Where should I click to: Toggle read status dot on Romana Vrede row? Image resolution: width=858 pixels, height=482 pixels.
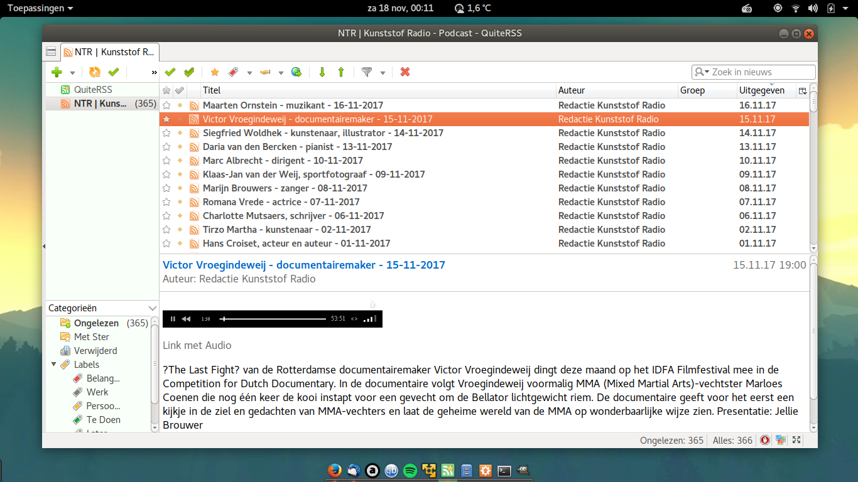180,202
